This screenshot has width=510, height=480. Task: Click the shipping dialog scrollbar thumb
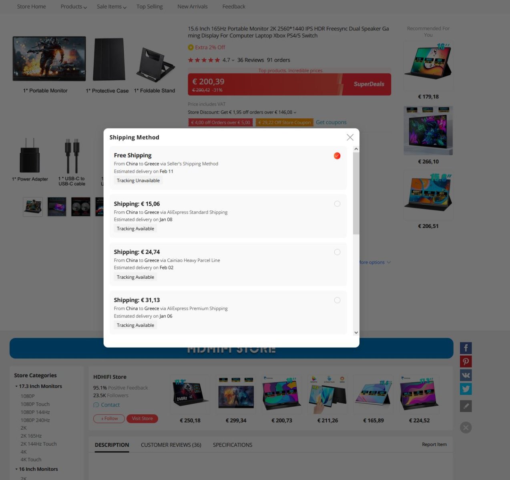coord(356,193)
